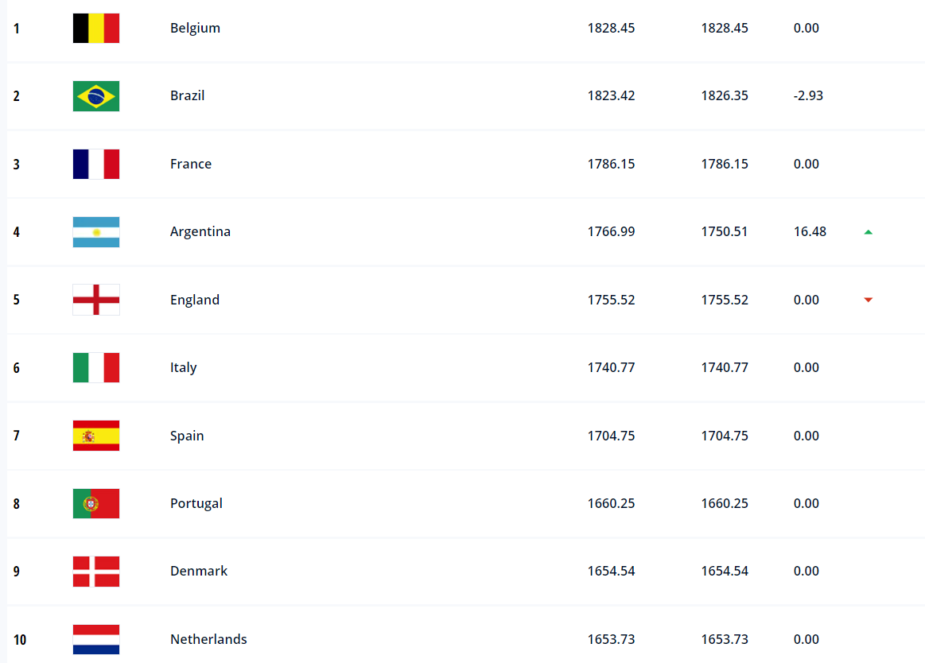Click the France flag icon

click(96, 164)
